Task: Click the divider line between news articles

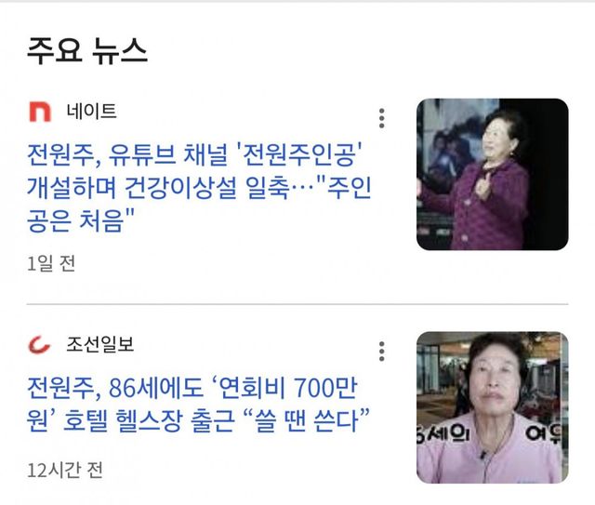Action: point(297,304)
